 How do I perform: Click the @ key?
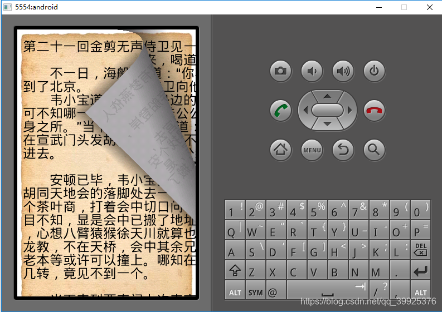(x=276, y=290)
